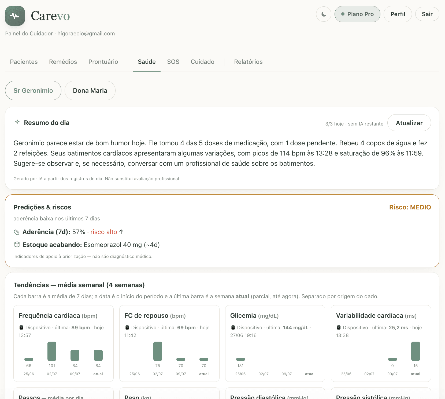The image size is (445, 399).
Task: Click the watch icon in Frequência cardíaca card
Action: (21, 327)
